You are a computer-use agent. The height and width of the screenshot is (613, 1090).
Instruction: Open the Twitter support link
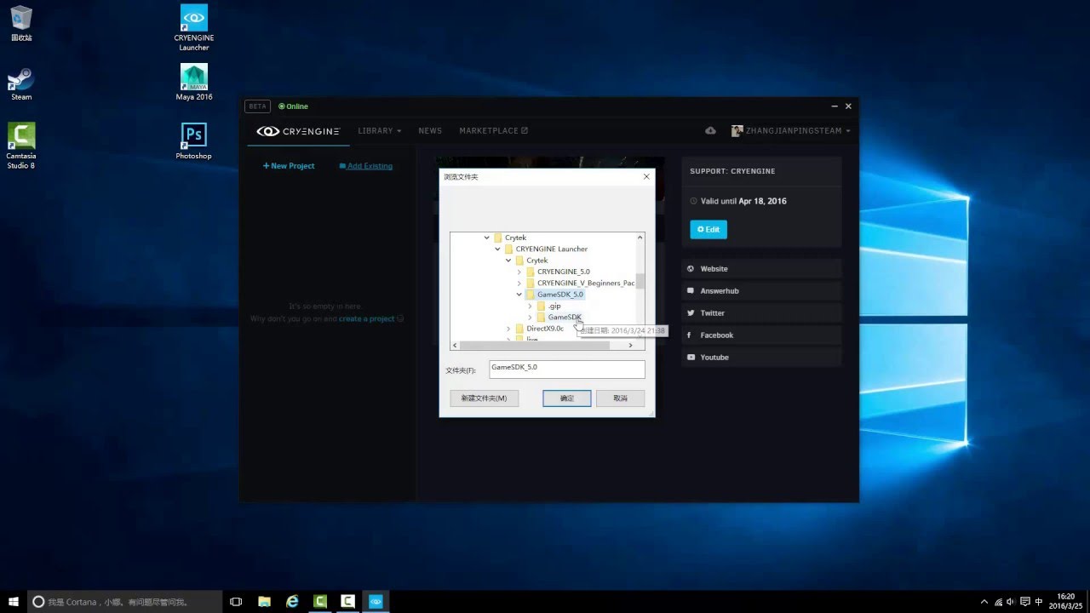761,313
